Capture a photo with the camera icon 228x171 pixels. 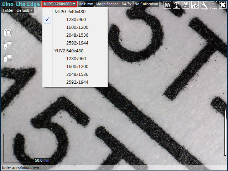pyautogui.click(x=8, y=32)
